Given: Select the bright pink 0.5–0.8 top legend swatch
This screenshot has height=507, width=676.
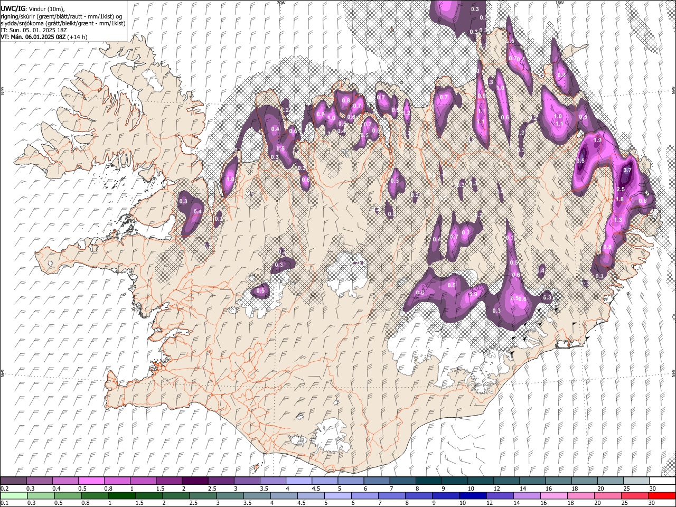Looking at the screenshot, I should point(91,481).
